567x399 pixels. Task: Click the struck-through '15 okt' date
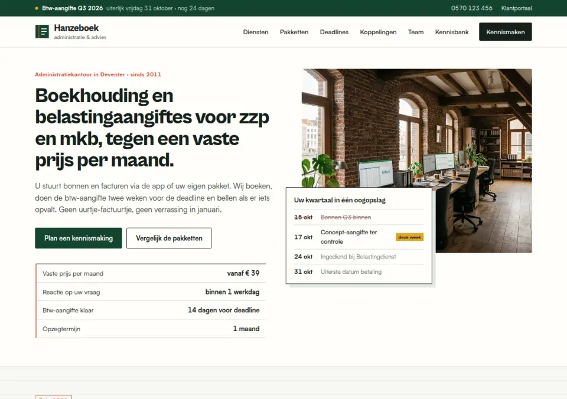(x=303, y=217)
